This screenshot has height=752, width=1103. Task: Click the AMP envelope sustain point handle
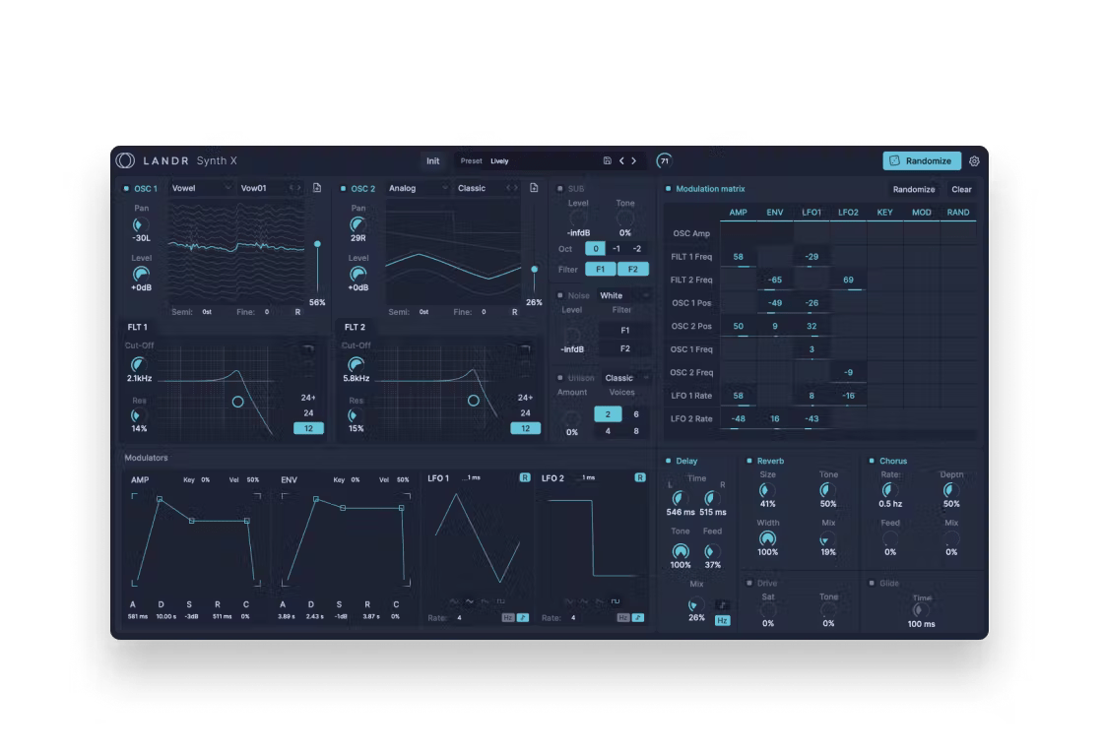(191, 521)
